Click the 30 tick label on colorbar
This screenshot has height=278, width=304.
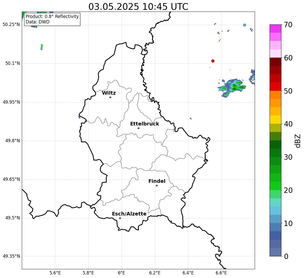coord(288,157)
